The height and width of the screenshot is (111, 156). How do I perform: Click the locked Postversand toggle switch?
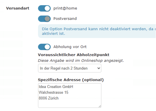(44, 19)
